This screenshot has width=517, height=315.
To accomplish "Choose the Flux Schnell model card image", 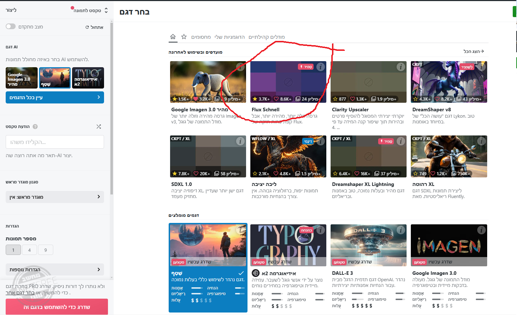I will (x=288, y=82).
